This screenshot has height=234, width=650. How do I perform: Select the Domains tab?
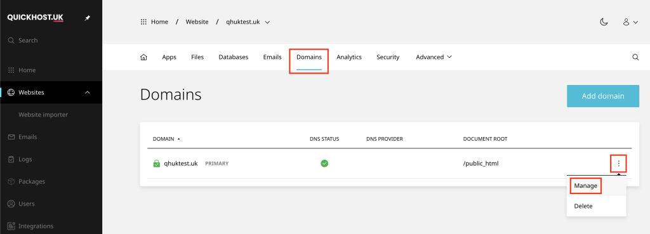309,57
